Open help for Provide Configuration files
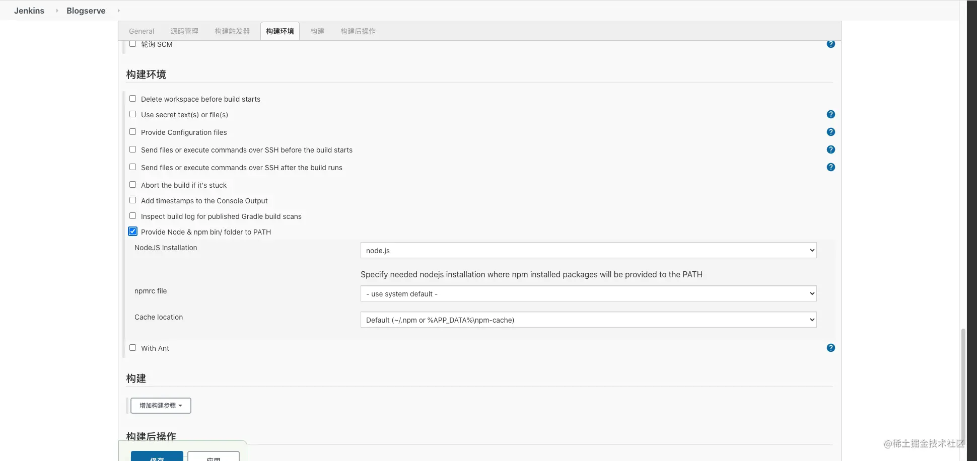The image size is (977, 461). point(831,132)
